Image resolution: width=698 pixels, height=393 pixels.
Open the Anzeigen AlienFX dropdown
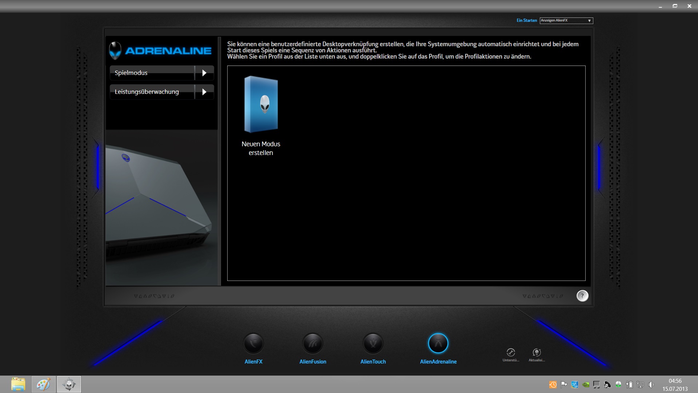pyautogui.click(x=566, y=21)
